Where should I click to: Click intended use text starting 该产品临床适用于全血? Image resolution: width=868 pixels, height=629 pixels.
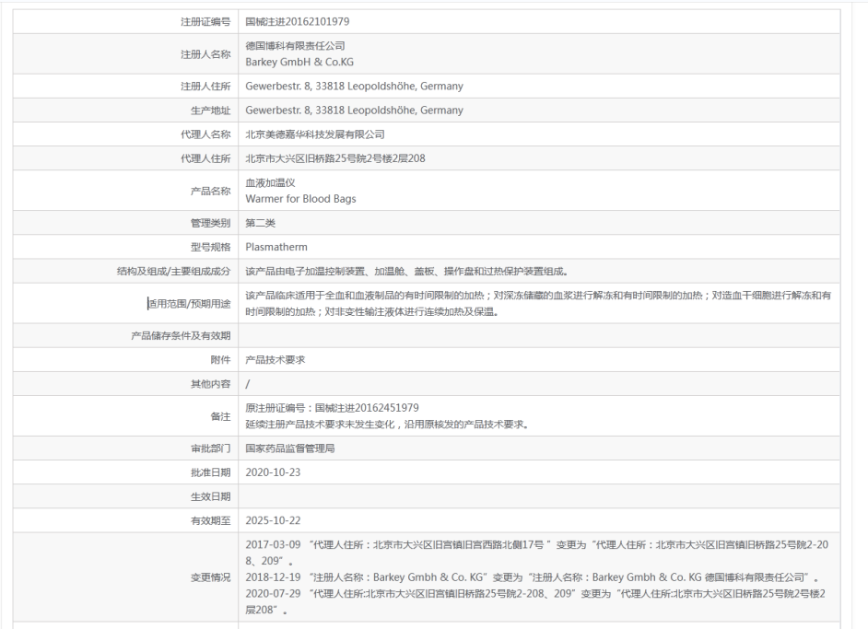(538, 304)
